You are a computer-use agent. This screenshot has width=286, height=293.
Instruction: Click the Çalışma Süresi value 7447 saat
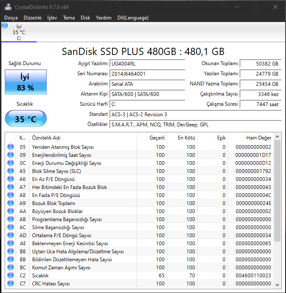[x=260, y=104]
